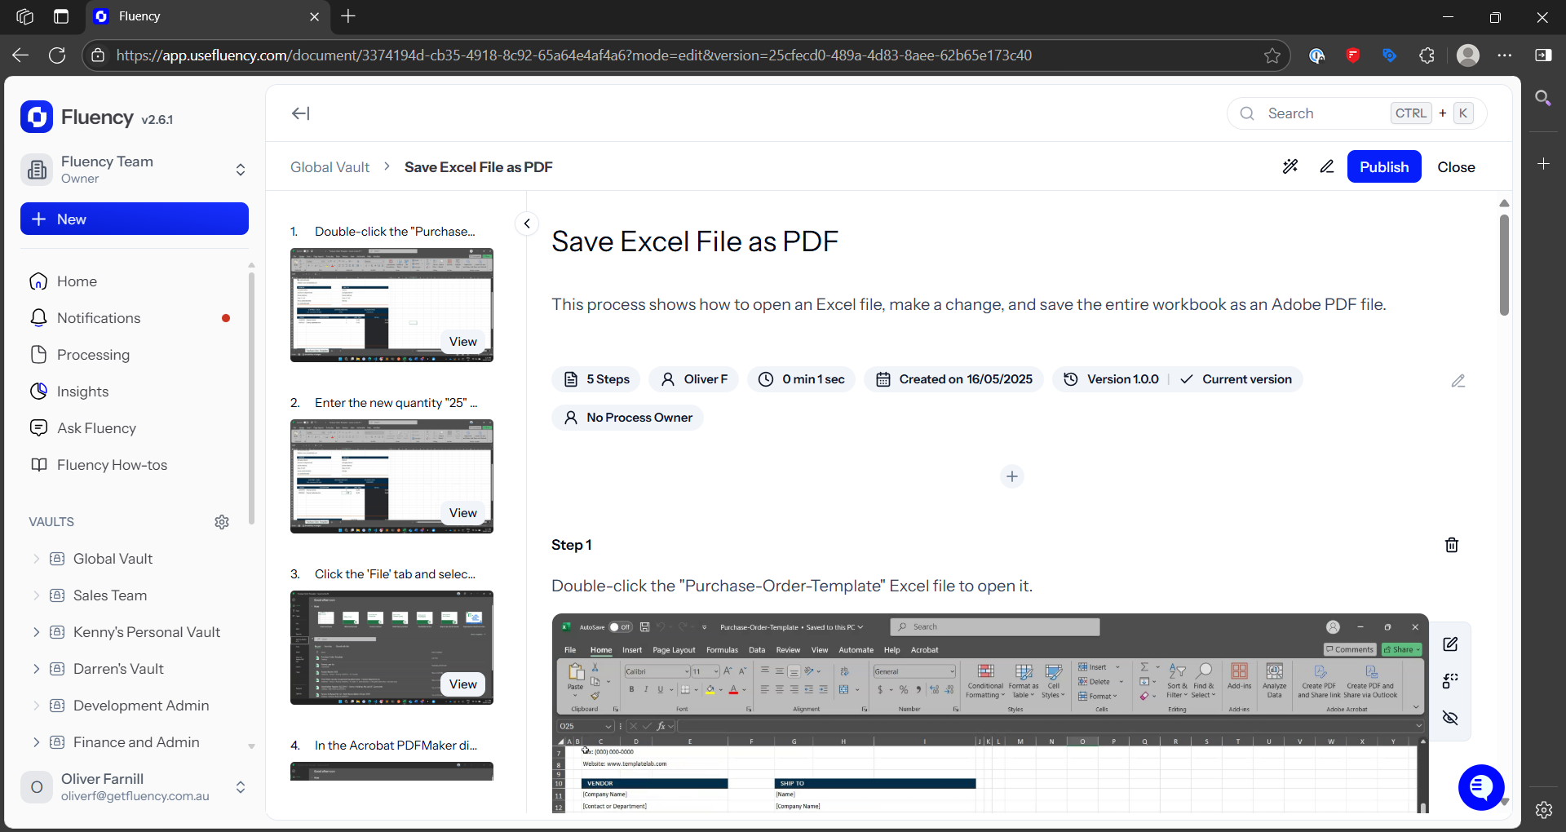
Task: Click the Version 1.0.0 chip
Action: [x=1113, y=379]
